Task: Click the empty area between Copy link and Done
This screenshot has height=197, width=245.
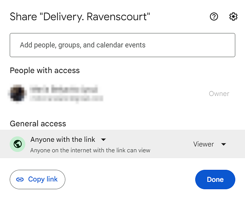Action: point(130,180)
